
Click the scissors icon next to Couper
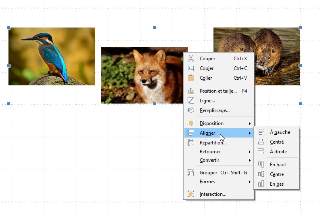191,59
